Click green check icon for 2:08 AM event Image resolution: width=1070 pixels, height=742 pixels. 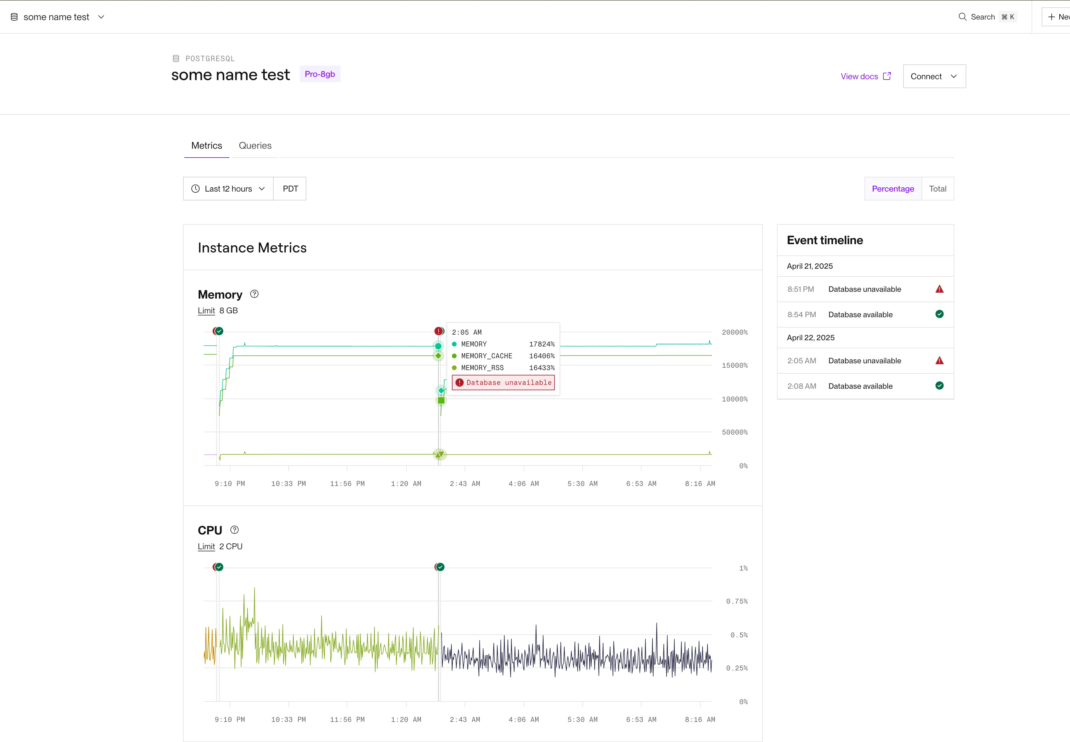point(939,386)
